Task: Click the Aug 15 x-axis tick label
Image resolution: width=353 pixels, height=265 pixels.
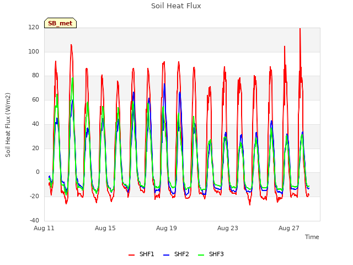Action: (x=105, y=228)
